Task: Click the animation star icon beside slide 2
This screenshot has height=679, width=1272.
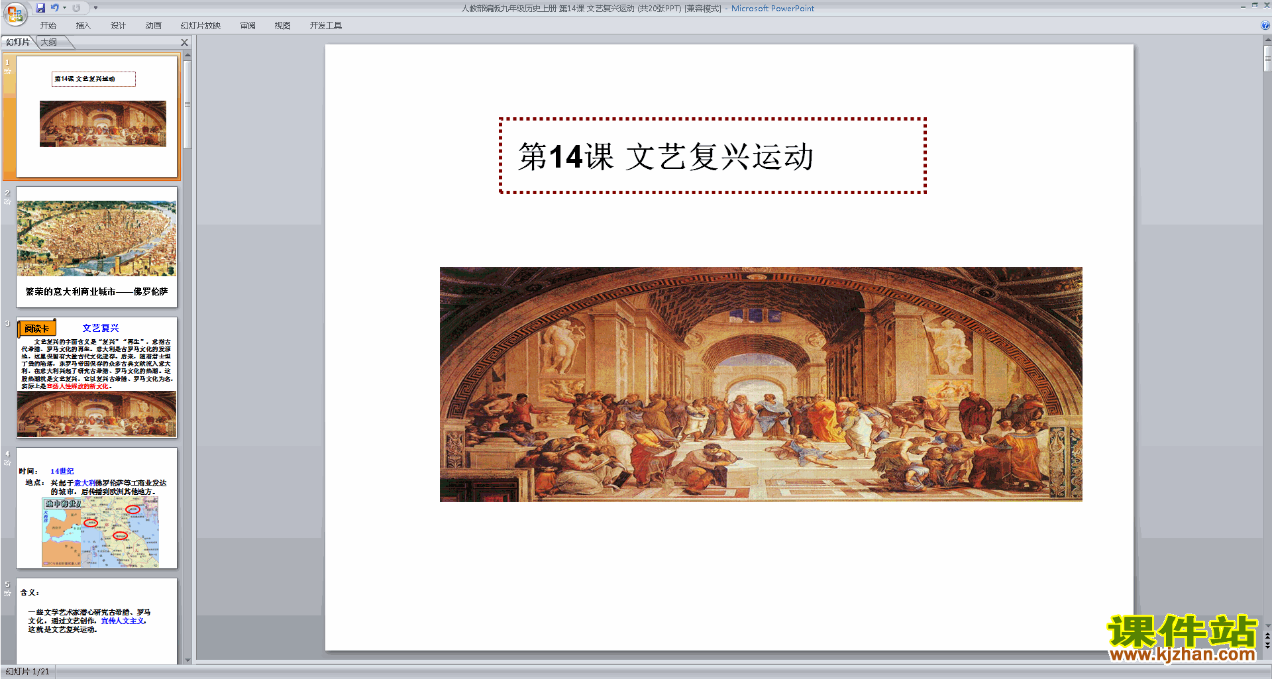Action: 7,201
